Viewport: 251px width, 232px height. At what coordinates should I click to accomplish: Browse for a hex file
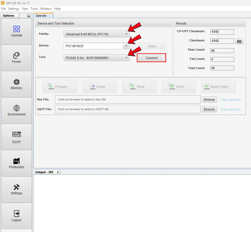pos(209,100)
